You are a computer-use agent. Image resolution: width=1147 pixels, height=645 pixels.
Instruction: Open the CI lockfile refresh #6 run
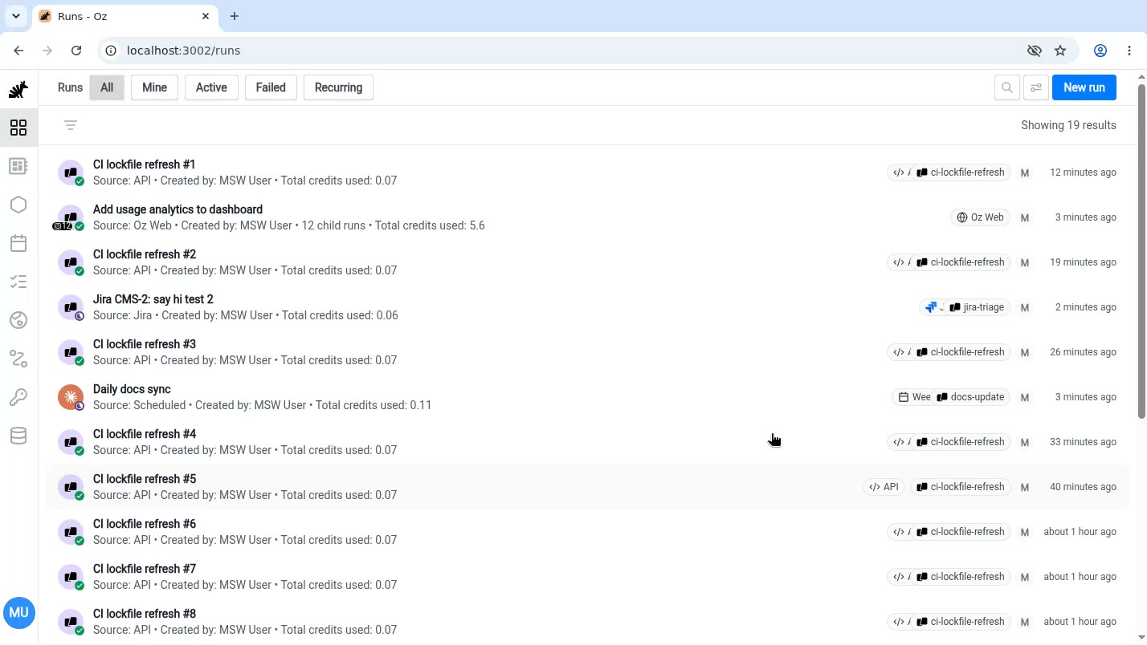(x=587, y=532)
